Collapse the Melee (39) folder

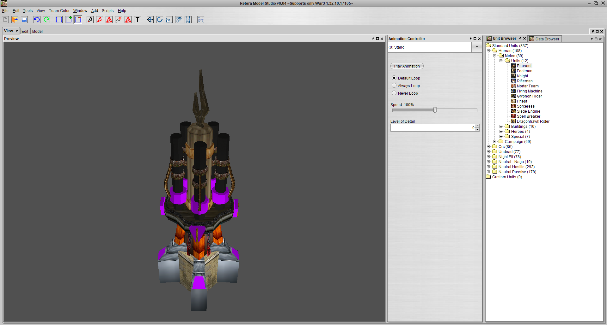pyautogui.click(x=495, y=56)
